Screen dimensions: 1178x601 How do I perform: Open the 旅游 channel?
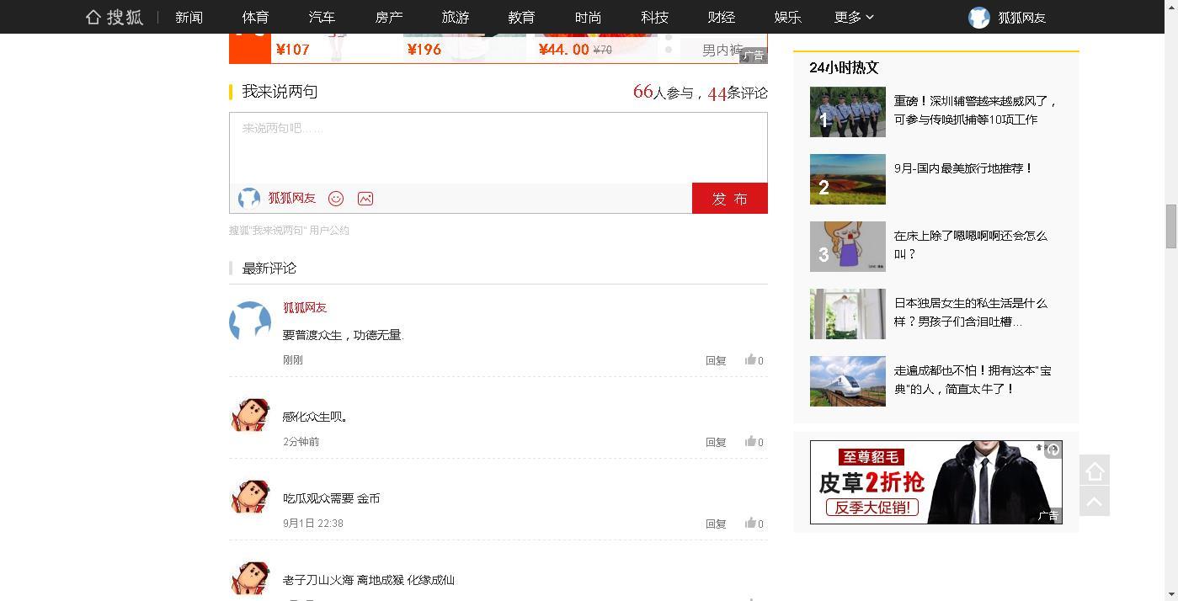point(455,17)
